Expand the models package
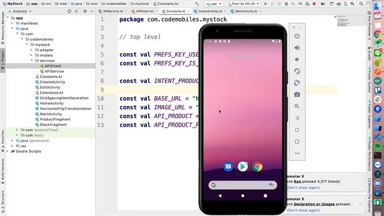 coord(31,55)
